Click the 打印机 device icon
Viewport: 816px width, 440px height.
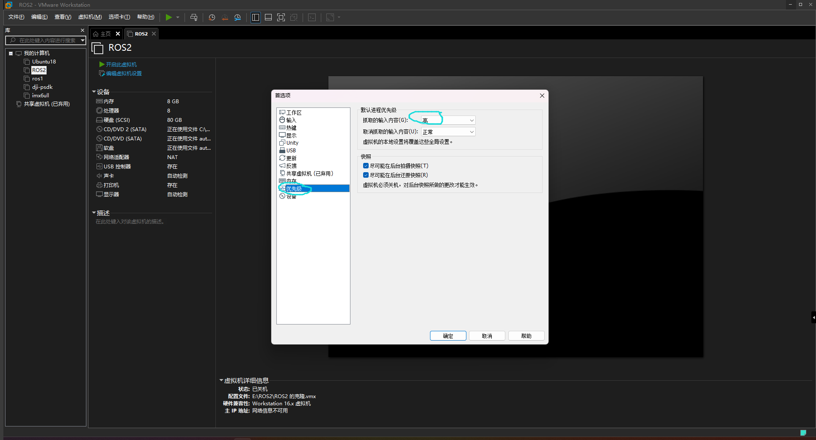pos(99,185)
